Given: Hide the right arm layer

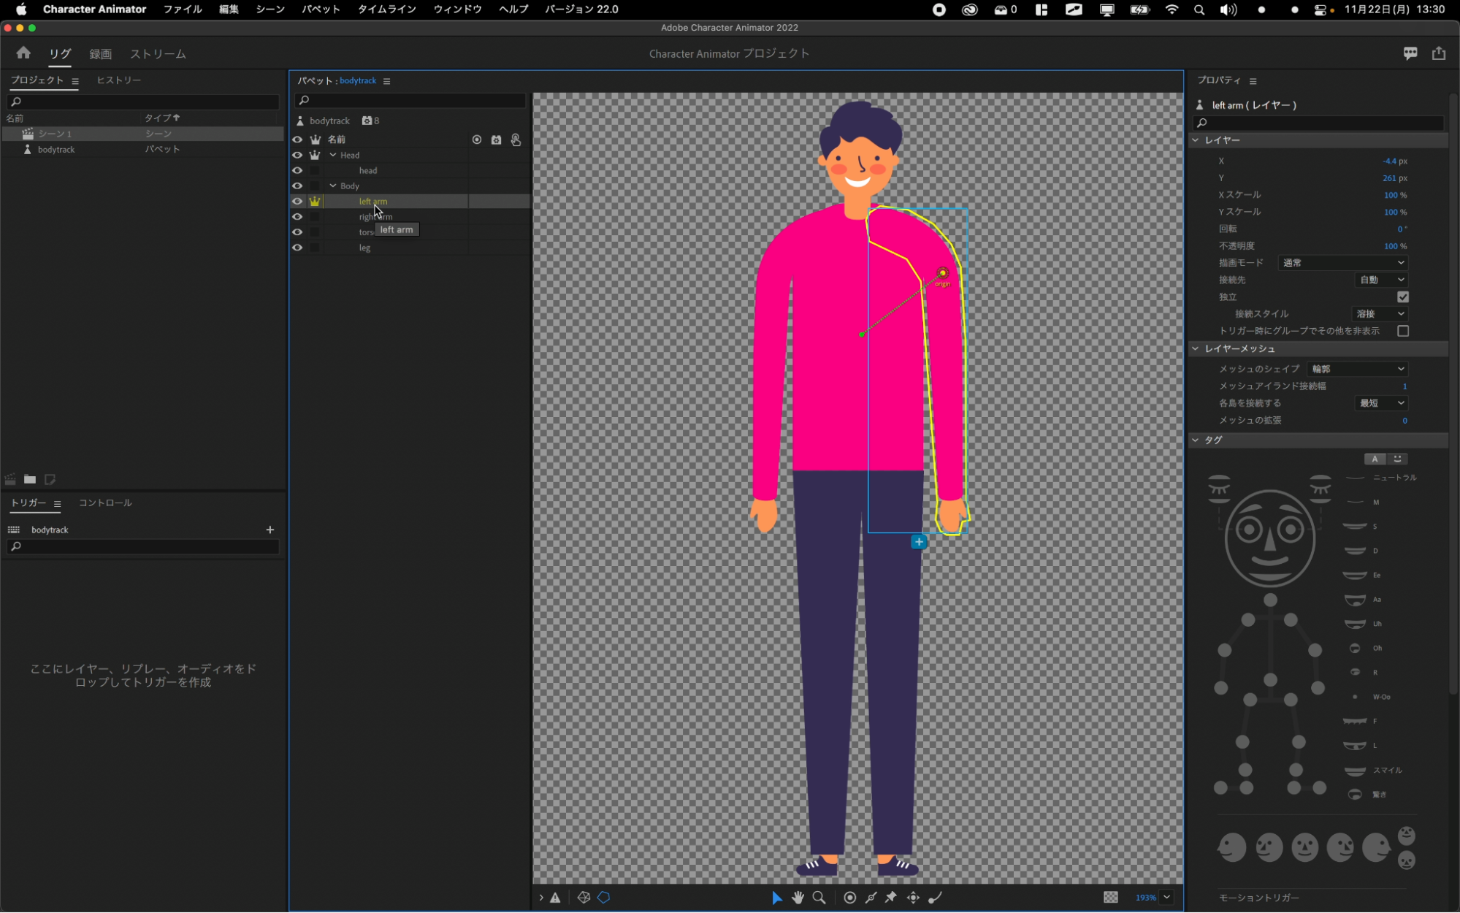Looking at the screenshot, I should pyautogui.click(x=297, y=217).
